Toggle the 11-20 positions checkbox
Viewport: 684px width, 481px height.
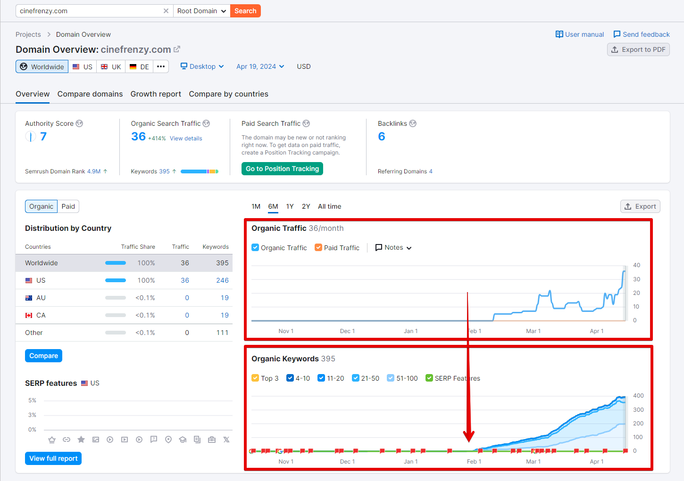[321, 378]
